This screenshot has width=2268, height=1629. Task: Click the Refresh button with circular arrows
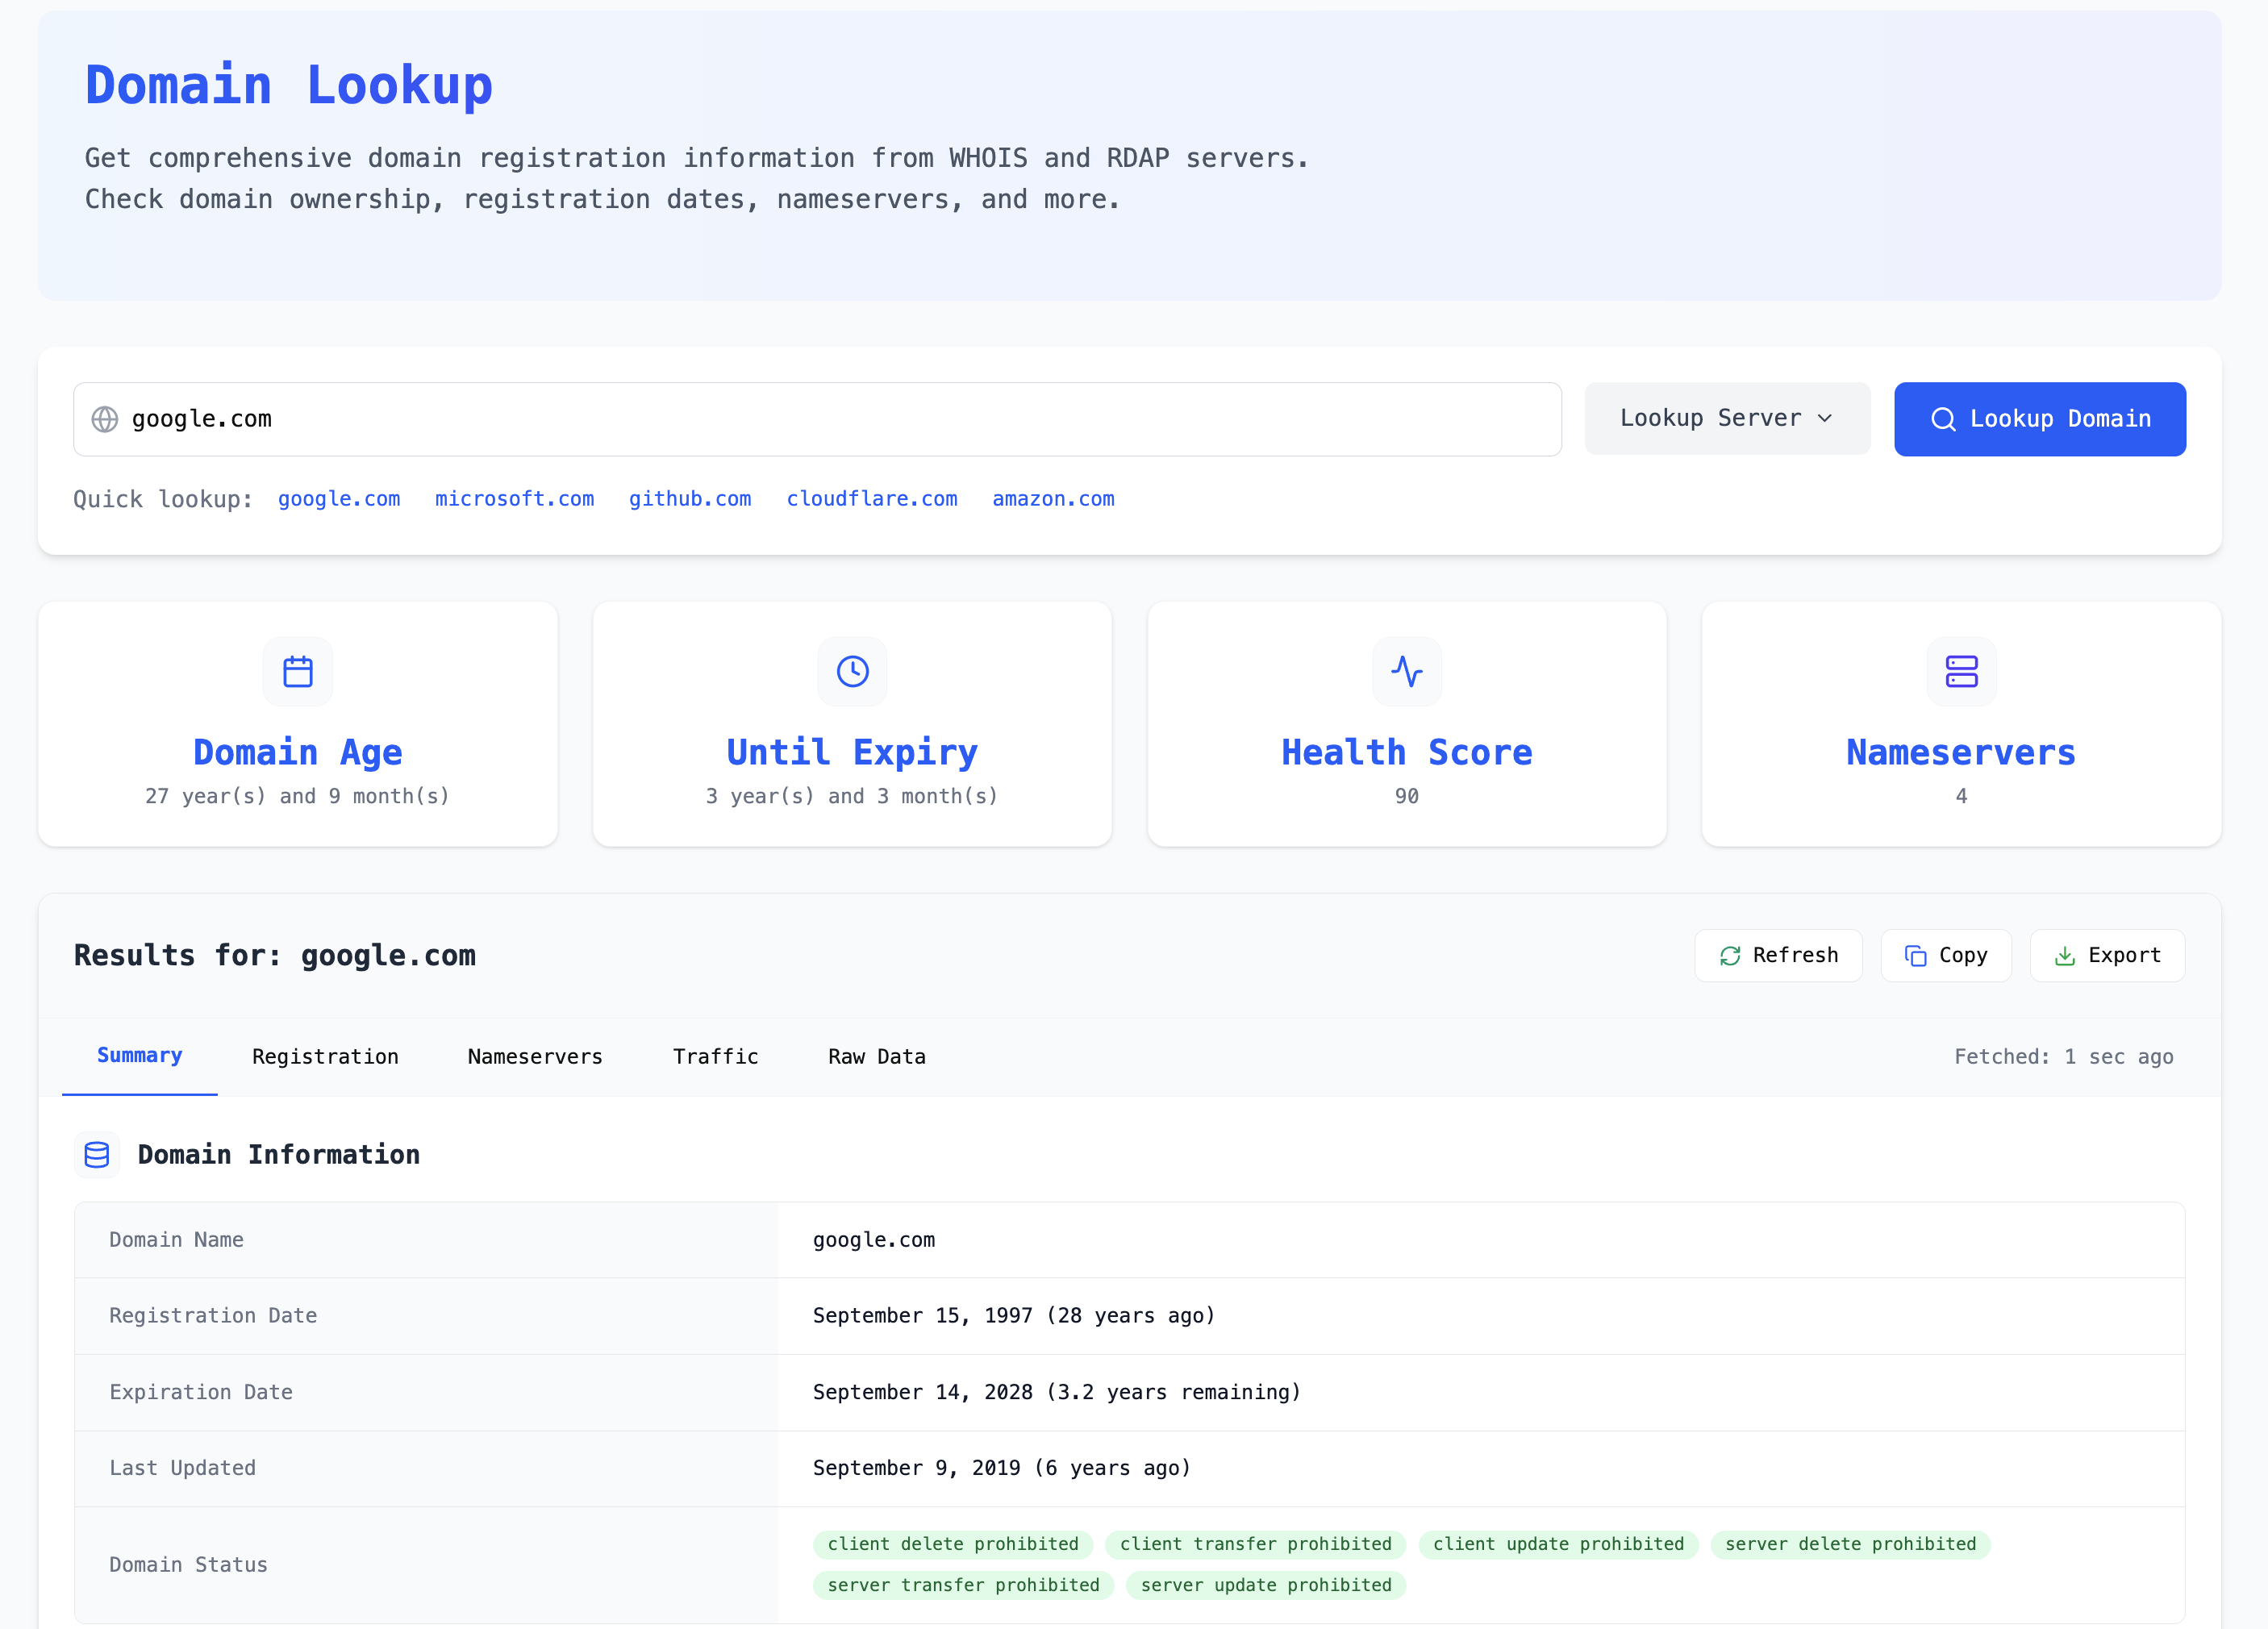1777,956
